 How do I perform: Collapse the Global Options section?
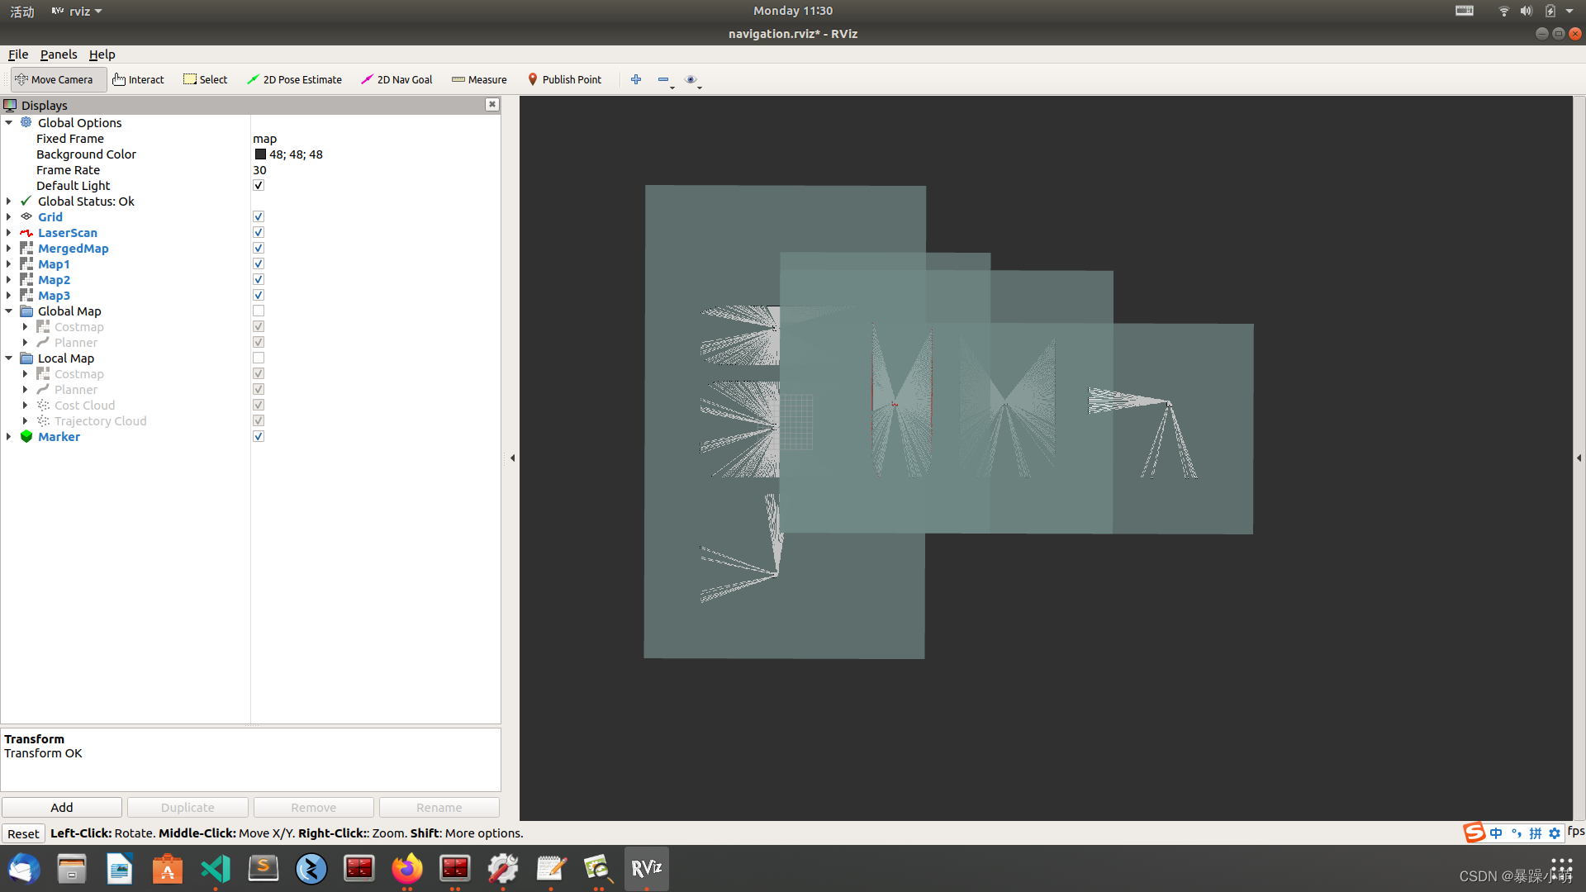pos(9,123)
